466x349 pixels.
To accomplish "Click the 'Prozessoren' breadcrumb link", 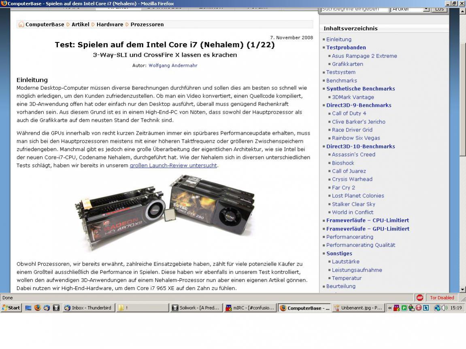I will [147, 24].
